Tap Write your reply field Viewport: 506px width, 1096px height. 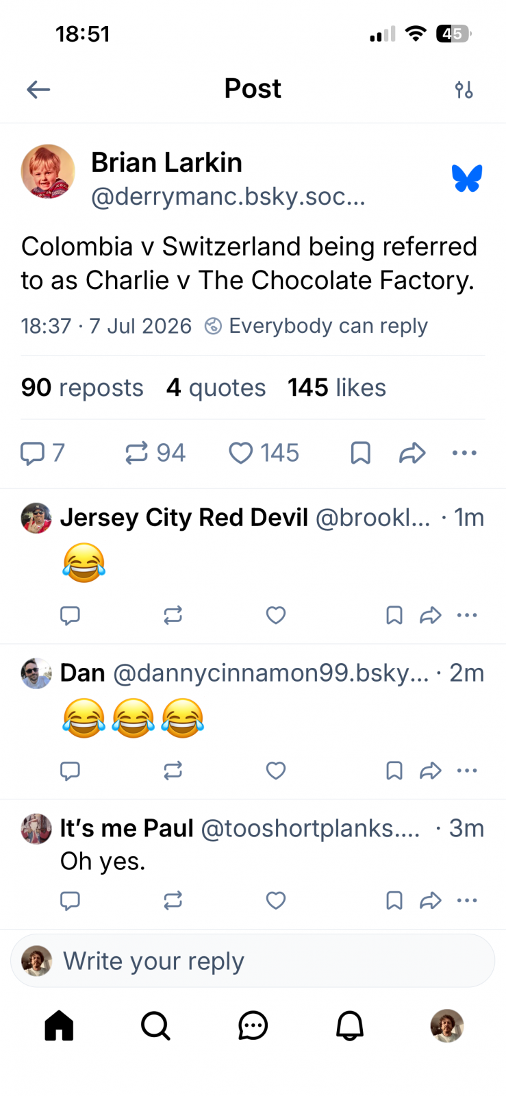[253, 961]
